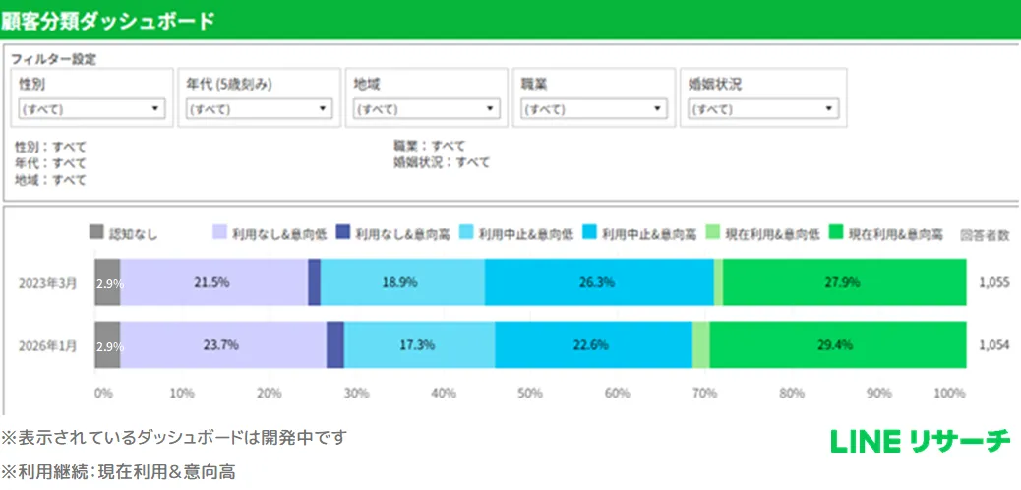Screen dimensions: 1021x490
Task: Open the 性別 filter dropdown
Action: point(90,109)
